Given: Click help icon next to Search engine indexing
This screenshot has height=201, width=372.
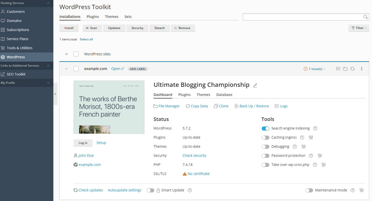Looking at the screenshot, I should [315, 128].
